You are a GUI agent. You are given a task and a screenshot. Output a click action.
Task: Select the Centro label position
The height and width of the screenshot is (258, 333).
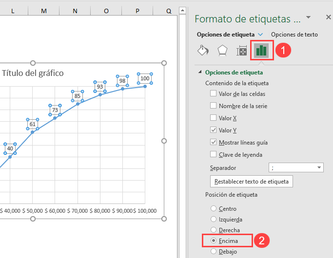214,208
